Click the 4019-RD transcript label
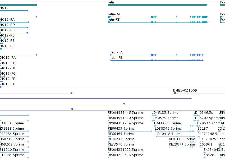The height and width of the screenshot is (159, 225). 7,25
